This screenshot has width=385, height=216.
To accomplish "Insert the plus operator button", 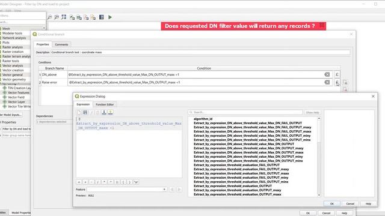I will click(x=85, y=182).
